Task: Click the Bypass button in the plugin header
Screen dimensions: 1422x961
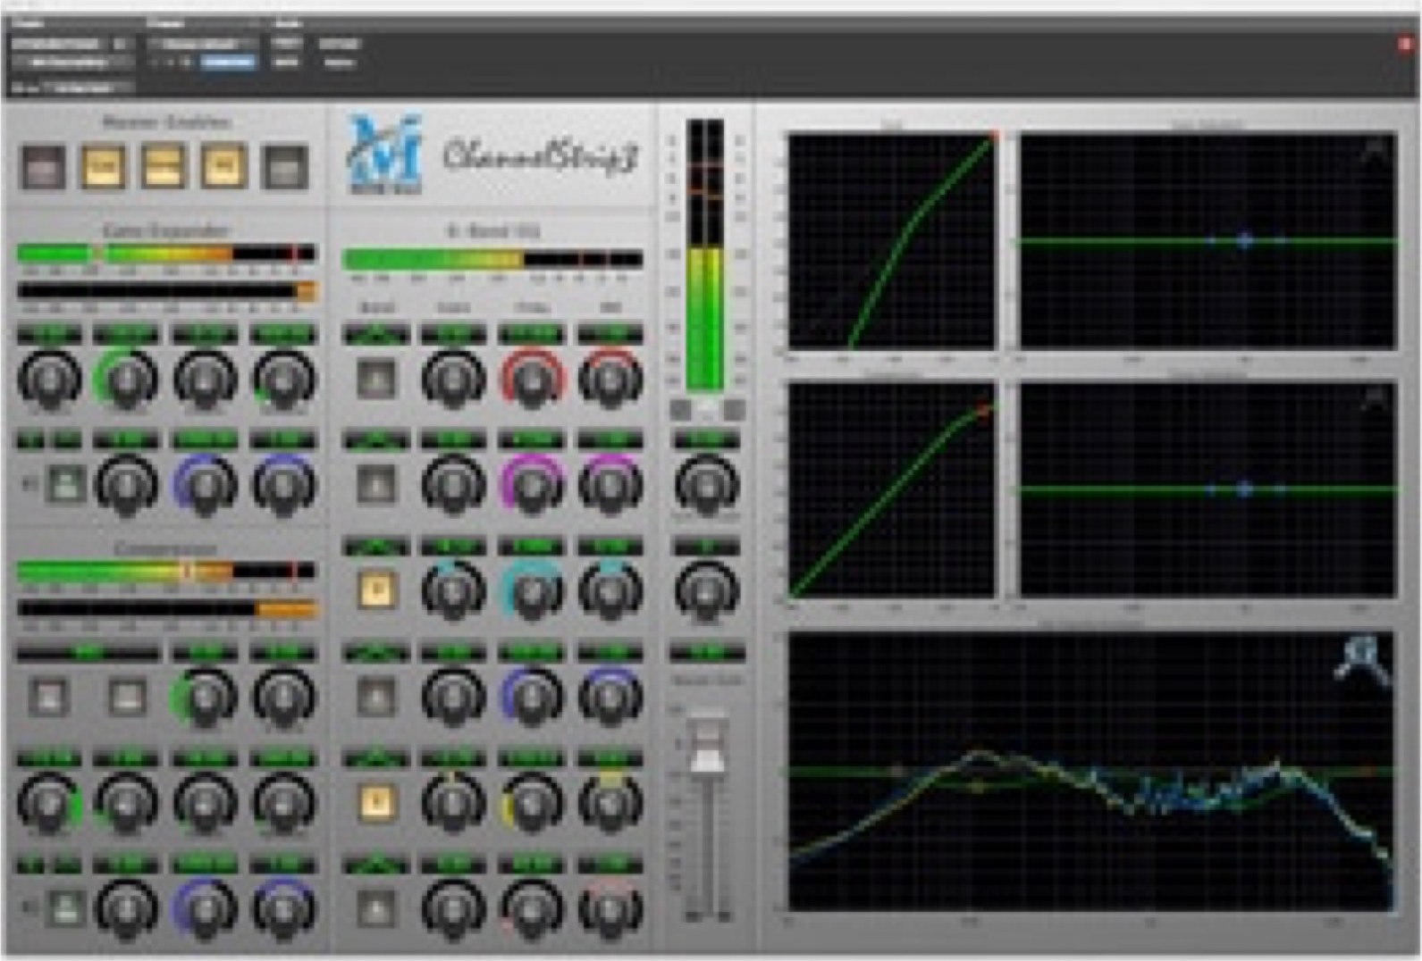Action: [x=340, y=44]
